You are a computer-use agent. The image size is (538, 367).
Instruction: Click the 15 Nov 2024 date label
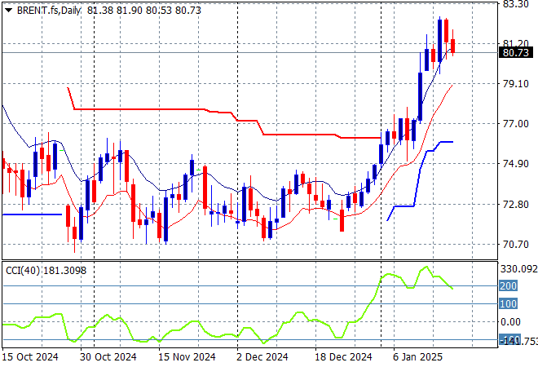[x=187, y=357]
